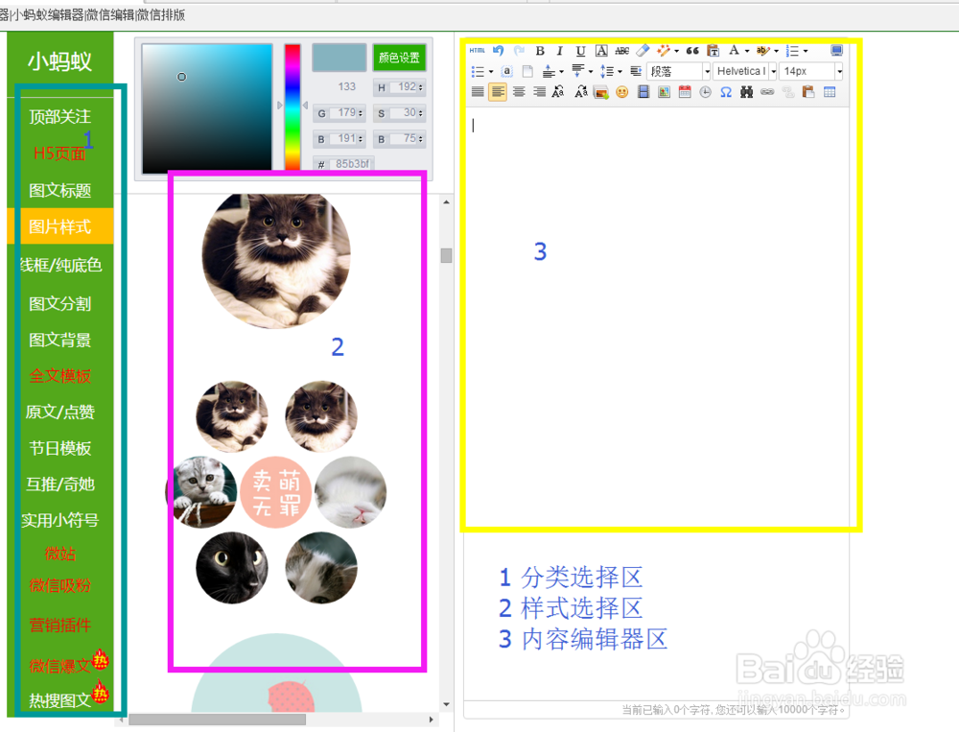Insert video with film strip icon

(x=643, y=92)
